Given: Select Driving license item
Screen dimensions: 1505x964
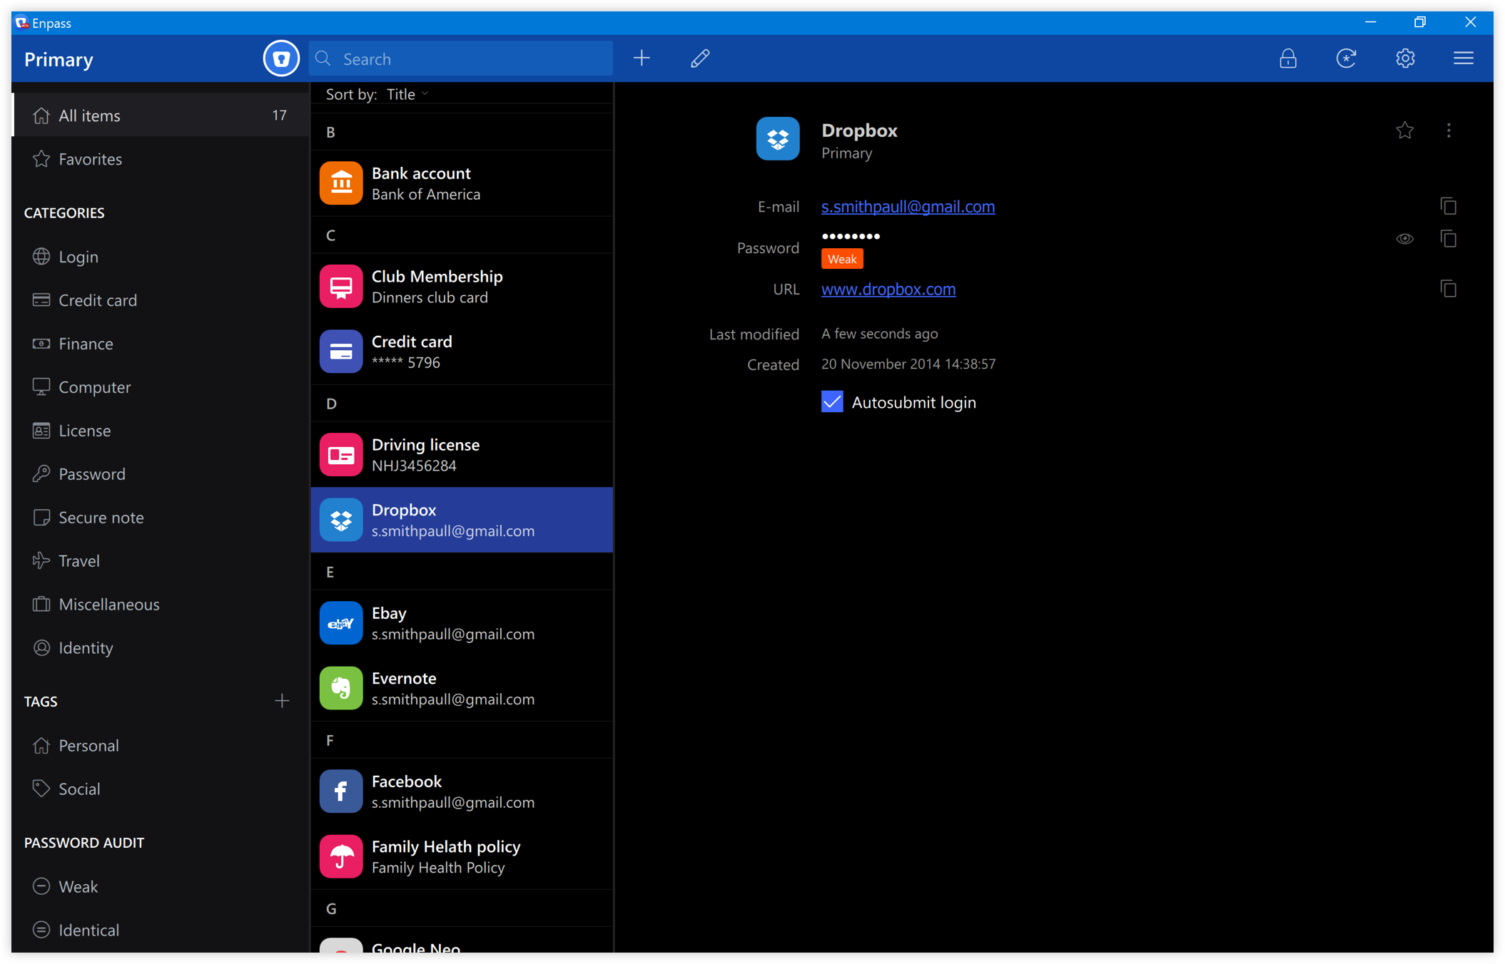Looking at the screenshot, I should [x=462, y=455].
